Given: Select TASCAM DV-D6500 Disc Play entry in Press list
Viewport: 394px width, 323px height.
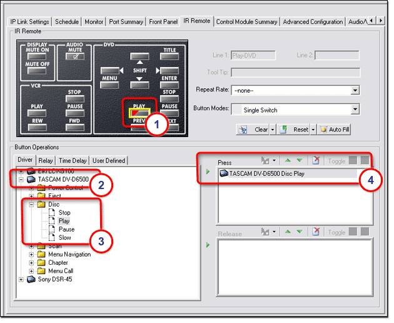Looking at the screenshot, I should tap(267, 173).
